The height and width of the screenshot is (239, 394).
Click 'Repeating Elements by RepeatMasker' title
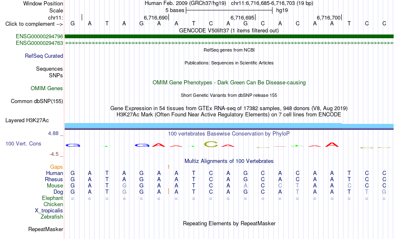[x=229, y=223]
